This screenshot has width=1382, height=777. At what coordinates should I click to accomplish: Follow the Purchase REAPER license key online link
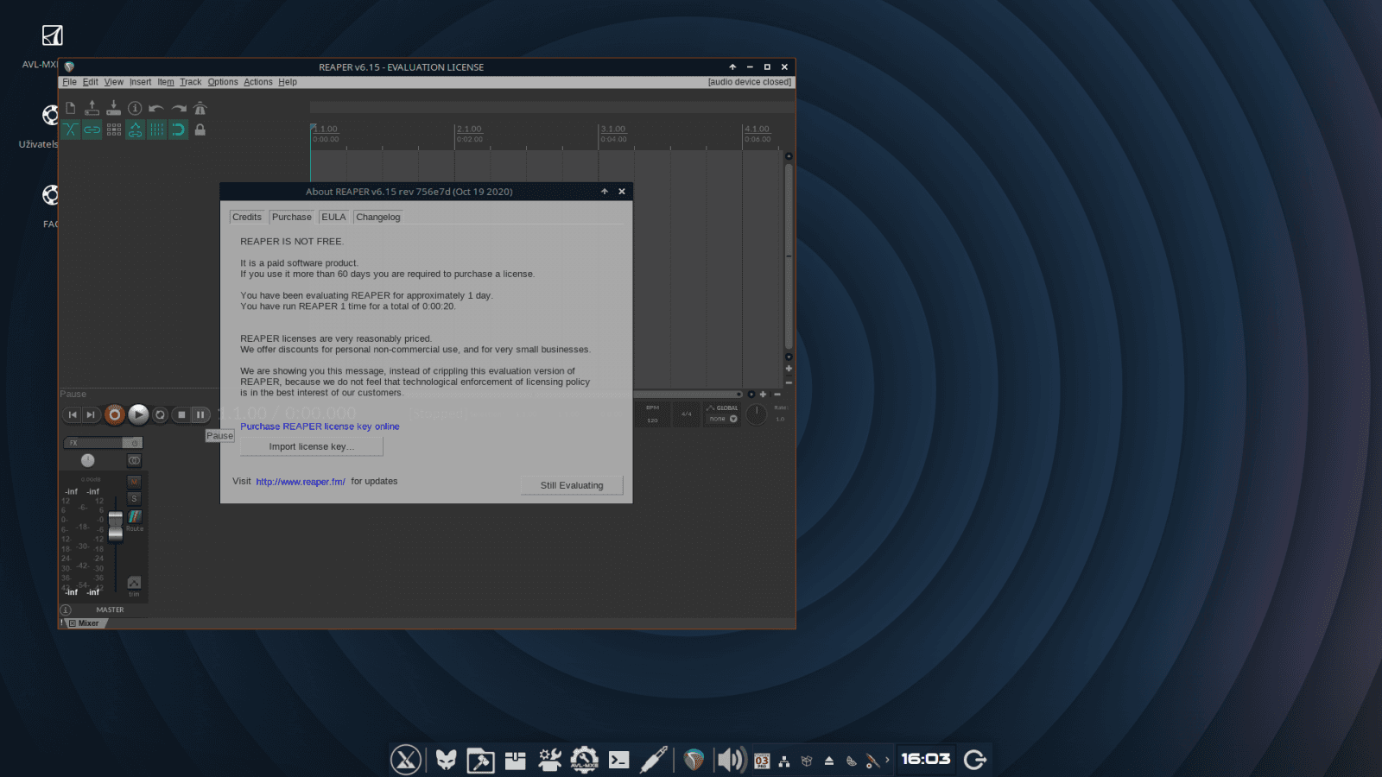320,426
